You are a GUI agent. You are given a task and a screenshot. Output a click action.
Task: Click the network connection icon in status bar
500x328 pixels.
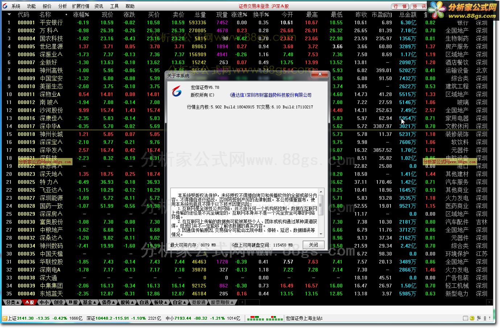(479, 318)
